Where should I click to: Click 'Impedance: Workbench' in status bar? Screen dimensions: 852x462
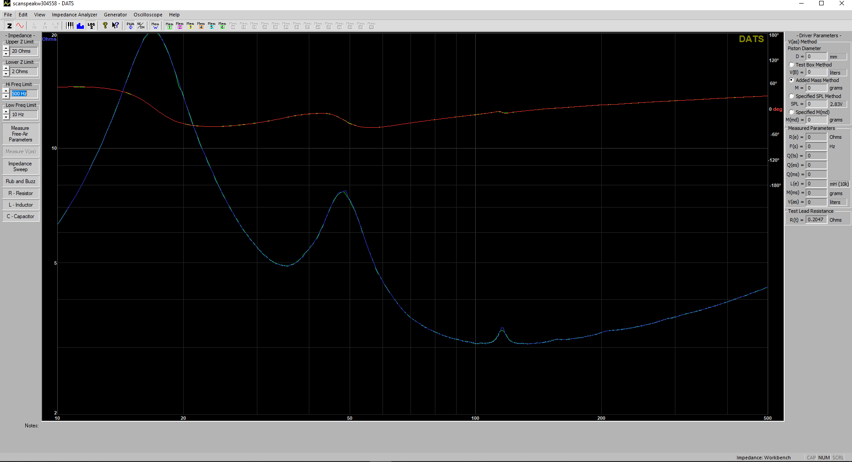point(763,458)
